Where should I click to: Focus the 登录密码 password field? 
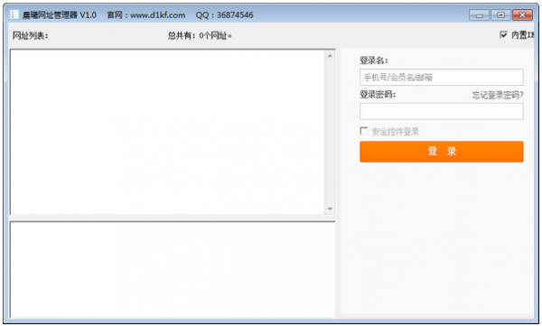coord(442,111)
